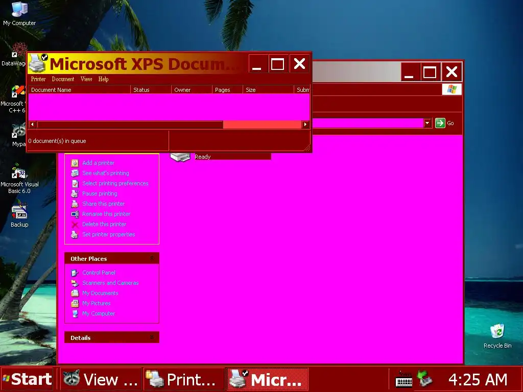Click the left scroll arrow in queue list
Viewport: 523px width, 392px height.
32,125
